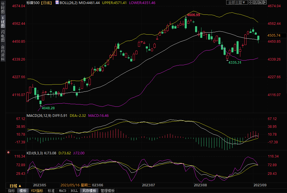
Task: Open the 合约资料 contract info tab
Action: coord(3,53)
